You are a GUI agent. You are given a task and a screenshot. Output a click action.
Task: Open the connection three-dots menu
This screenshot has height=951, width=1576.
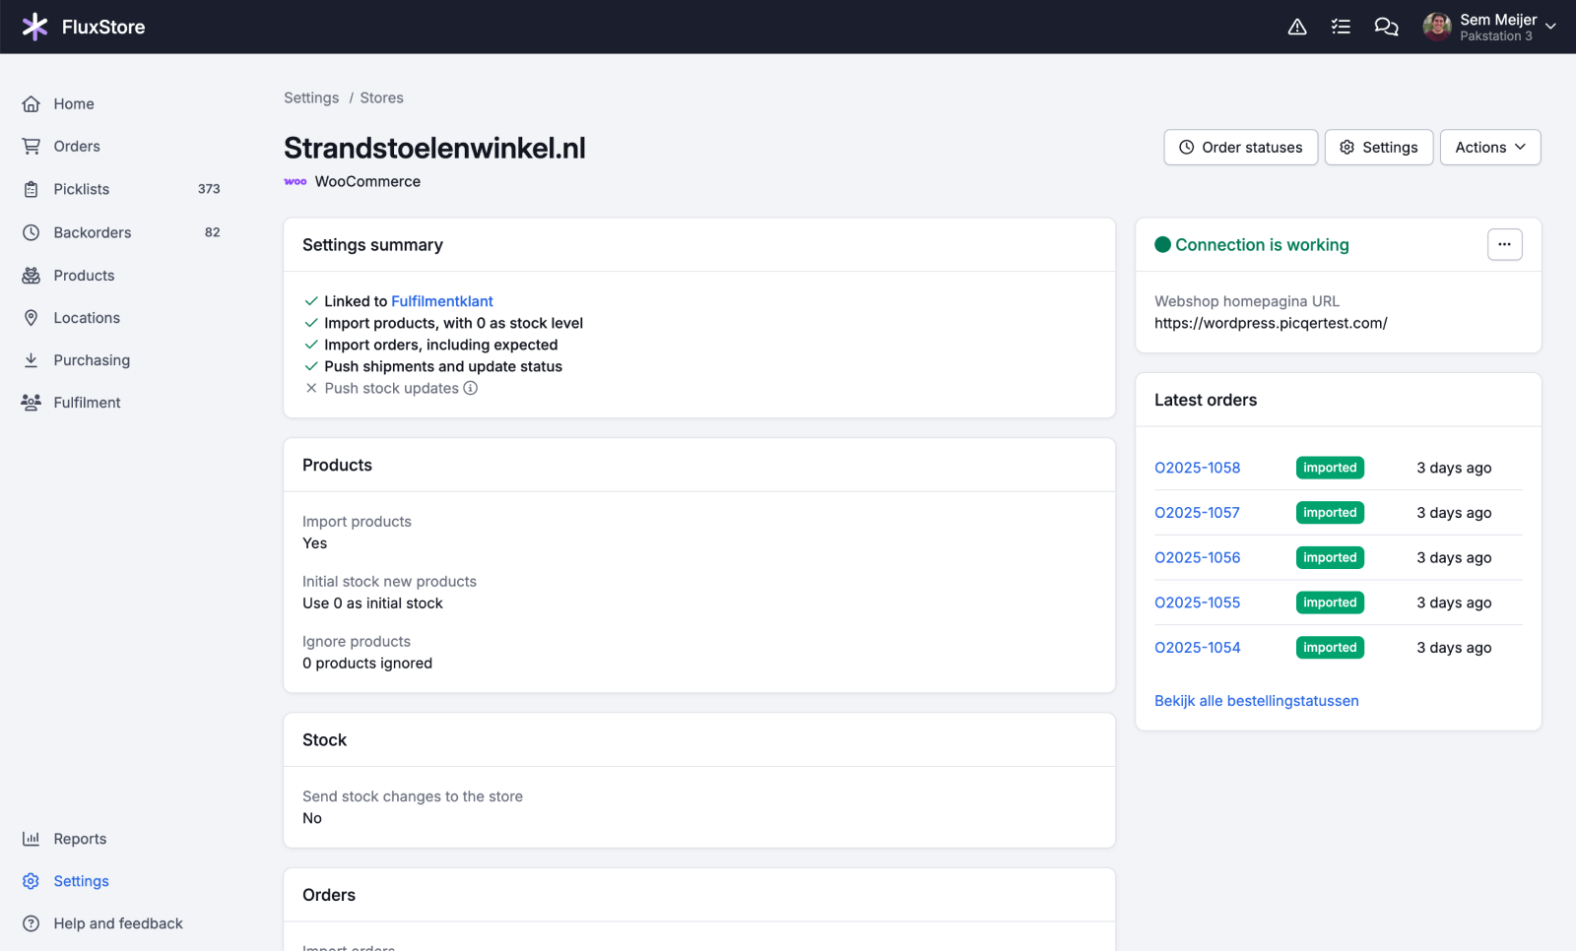(x=1504, y=244)
